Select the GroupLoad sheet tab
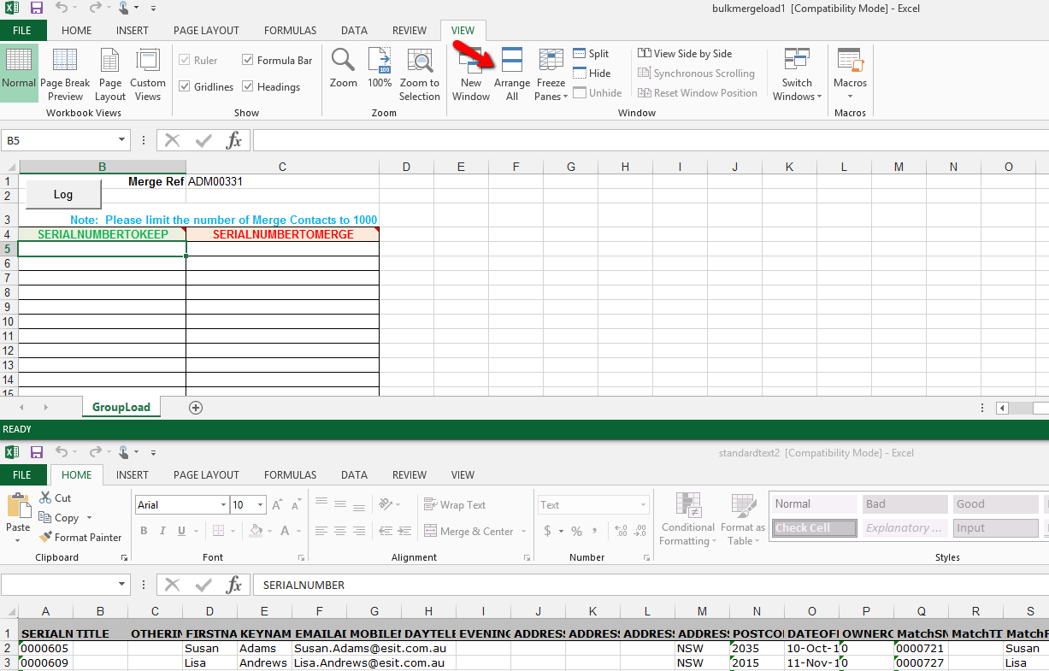Screen dimensions: 1049x671 pos(121,408)
